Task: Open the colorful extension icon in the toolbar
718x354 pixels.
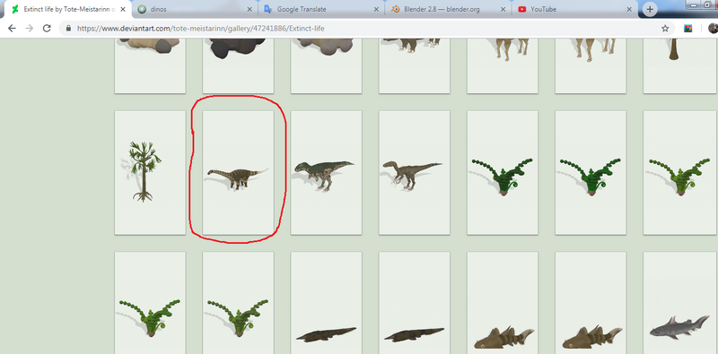Action: [x=687, y=29]
